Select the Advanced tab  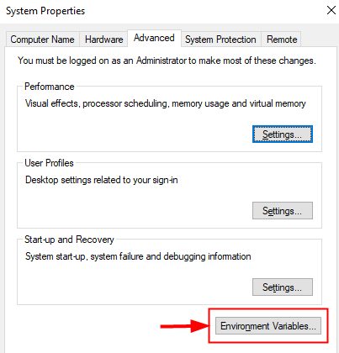click(x=154, y=38)
